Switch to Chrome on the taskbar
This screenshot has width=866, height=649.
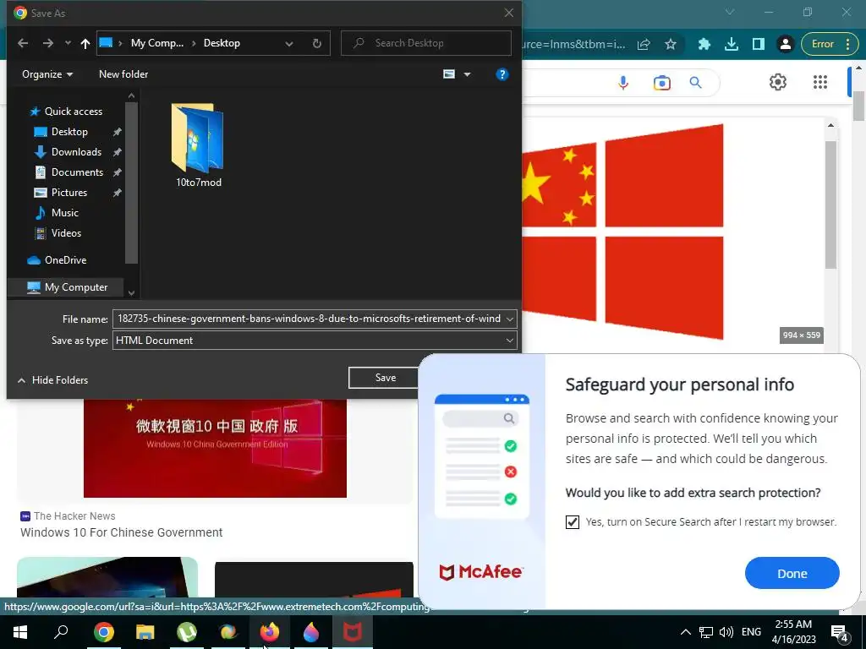pyautogui.click(x=103, y=632)
